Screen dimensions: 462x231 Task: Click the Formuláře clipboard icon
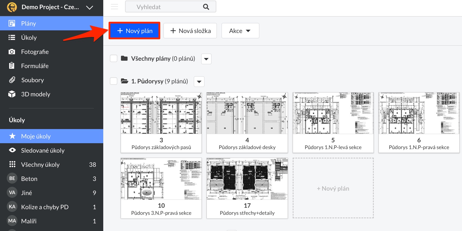click(12, 66)
